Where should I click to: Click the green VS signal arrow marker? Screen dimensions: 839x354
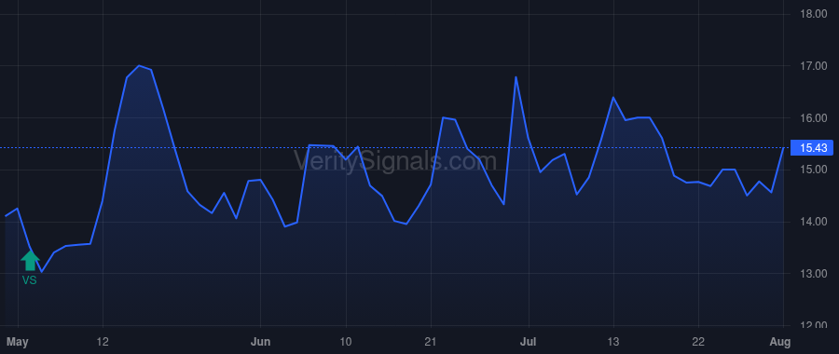tap(30, 261)
